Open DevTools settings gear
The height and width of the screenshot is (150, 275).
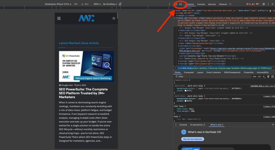pos(264,4)
